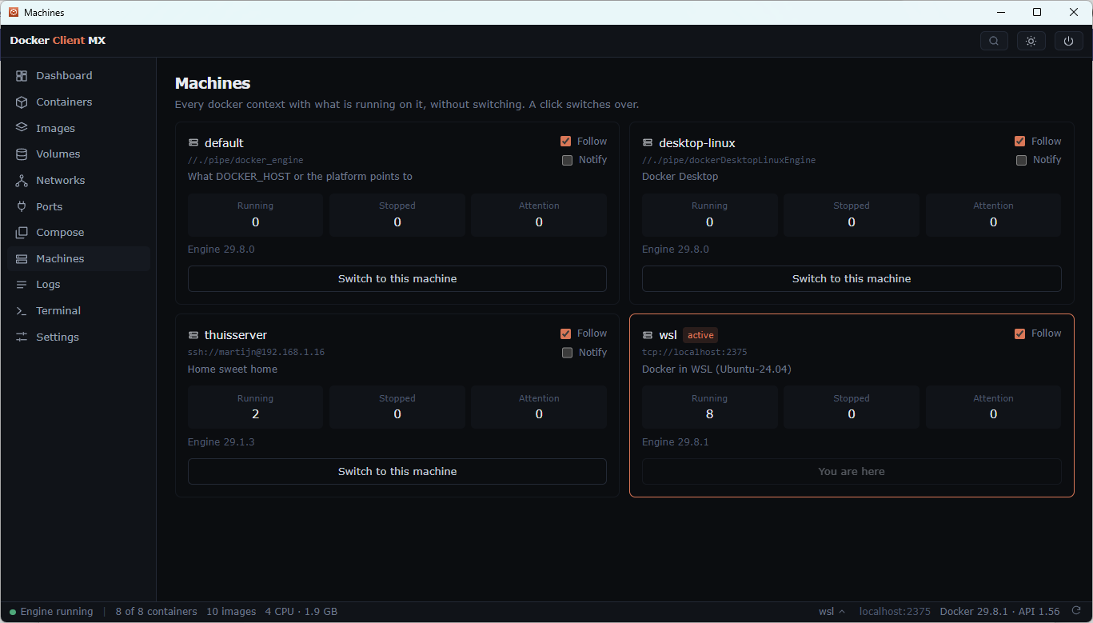The height and width of the screenshot is (623, 1093).
Task: Click the Ports plug icon
Action: coord(22,206)
